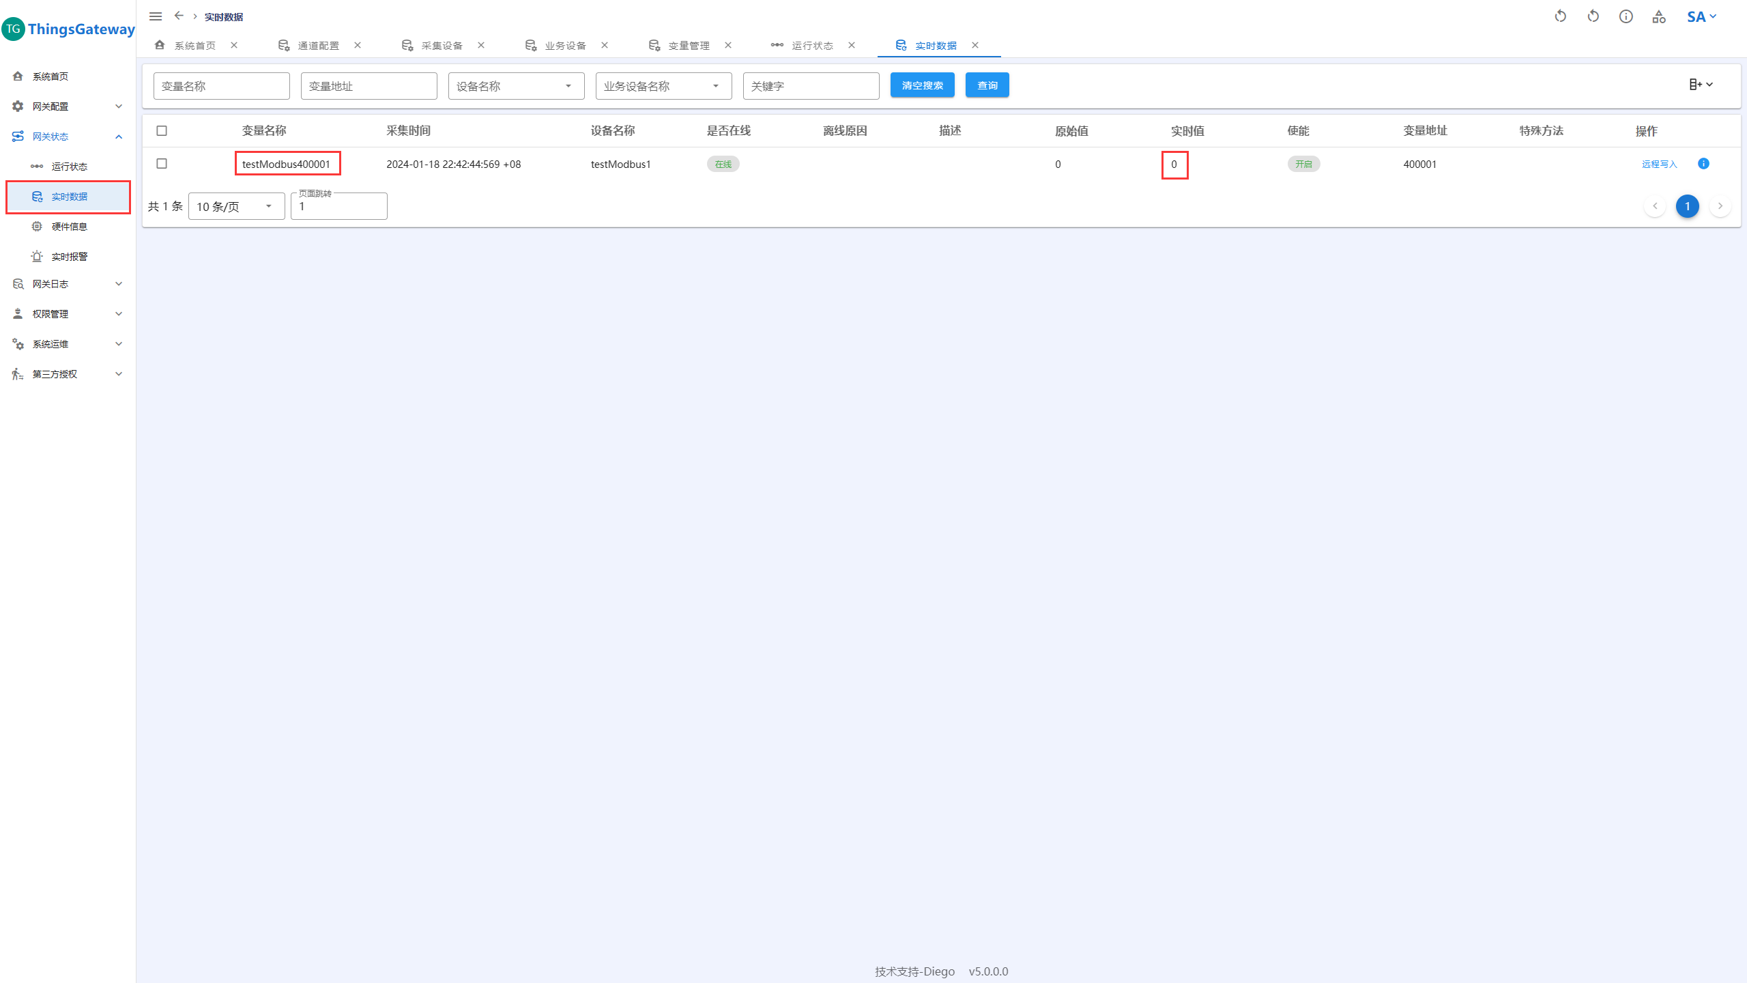Toggle the select-all header checkbox
Screen dimensions: 1747x983
click(x=162, y=131)
